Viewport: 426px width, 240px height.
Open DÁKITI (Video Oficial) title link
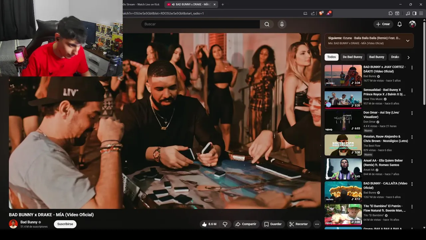tap(384, 69)
